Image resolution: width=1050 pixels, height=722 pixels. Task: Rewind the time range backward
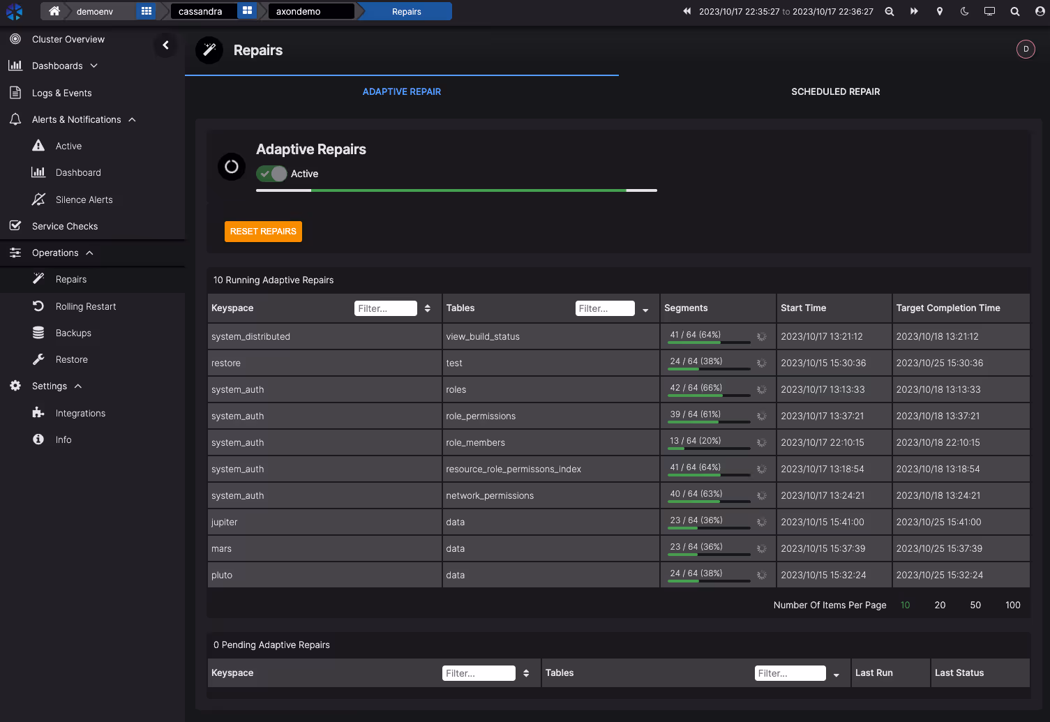[687, 11]
